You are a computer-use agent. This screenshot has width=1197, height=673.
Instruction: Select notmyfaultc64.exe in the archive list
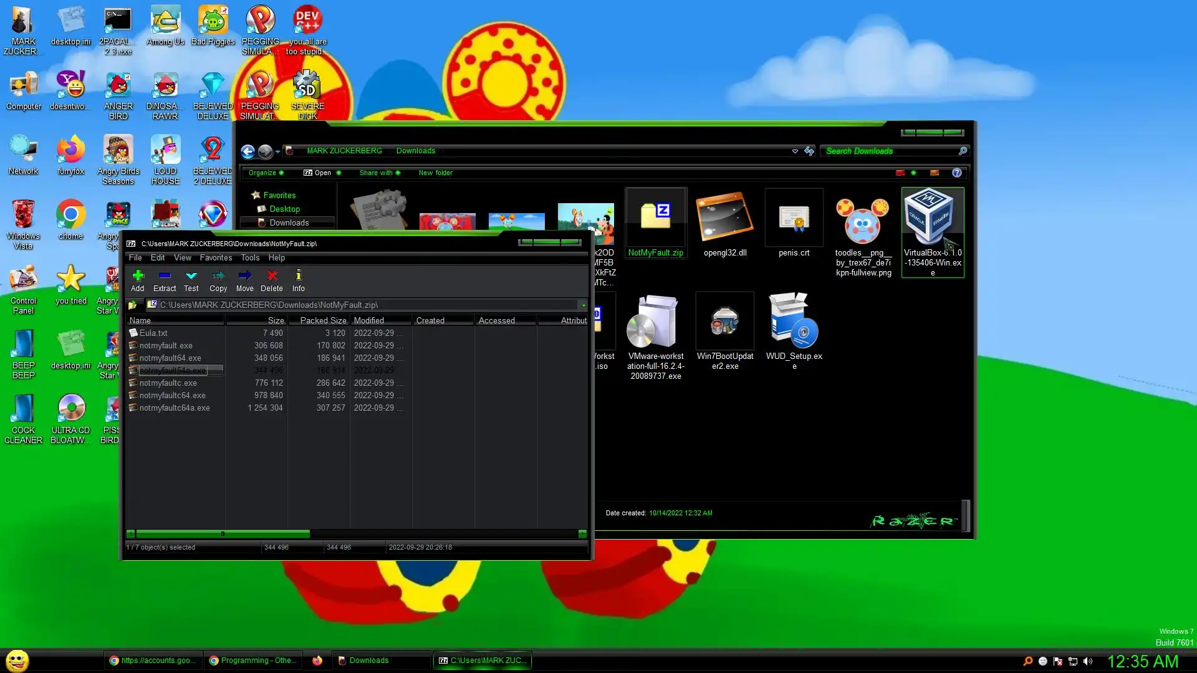pyautogui.click(x=172, y=395)
